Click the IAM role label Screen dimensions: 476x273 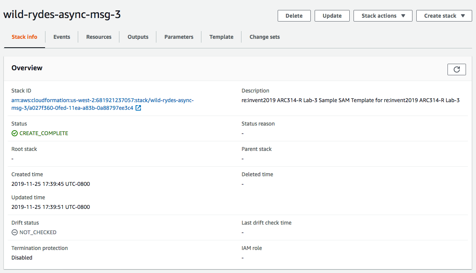coord(251,248)
